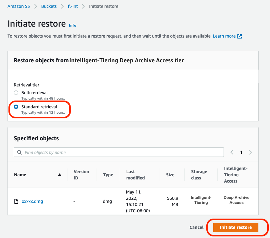This screenshot has height=238, width=270.
Task: Open the Info link beside Initiate restore
Action: tap(72, 25)
